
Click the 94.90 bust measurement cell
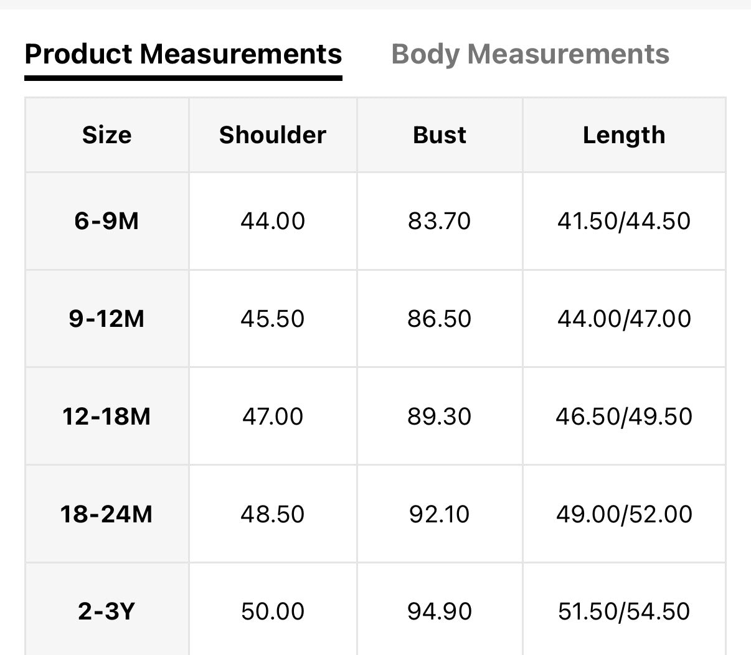coord(440,611)
